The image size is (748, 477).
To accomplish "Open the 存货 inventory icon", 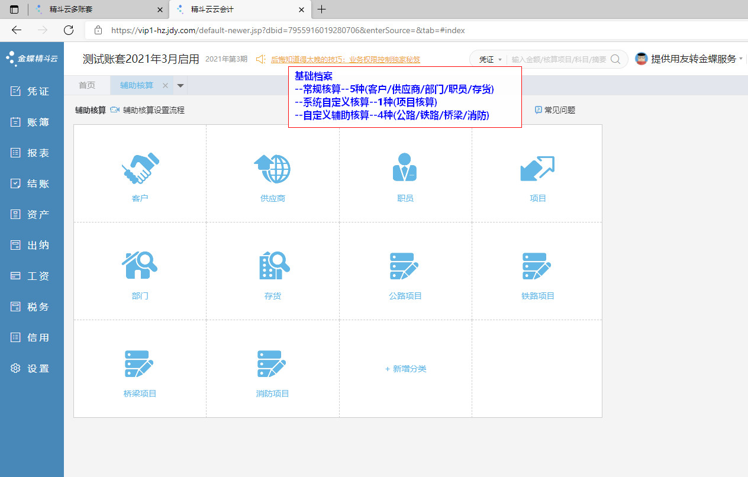I will (x=272, y=266).
